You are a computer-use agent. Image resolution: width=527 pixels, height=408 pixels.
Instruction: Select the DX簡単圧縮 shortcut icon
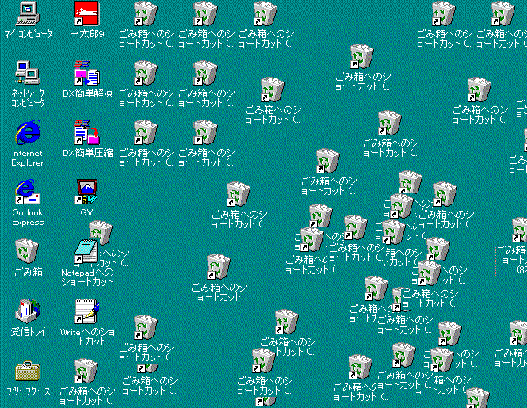click(x=87, y=132)
